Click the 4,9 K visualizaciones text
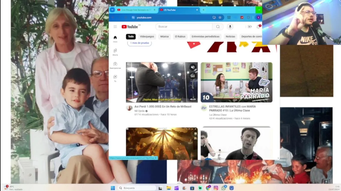The height and width of the screenshot is (191, 341). [x=221, y=119]
